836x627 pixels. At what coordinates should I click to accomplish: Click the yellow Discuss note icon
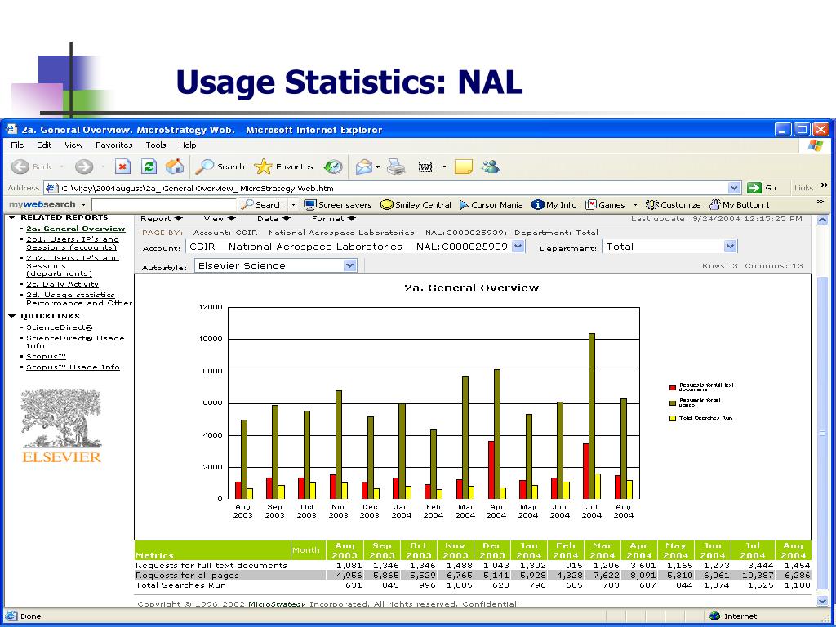click(464, 167)
